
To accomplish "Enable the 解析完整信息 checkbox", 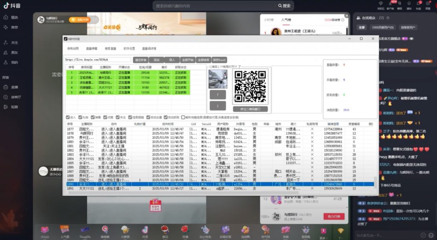I will pyautogui.click(x=183, y=117).
